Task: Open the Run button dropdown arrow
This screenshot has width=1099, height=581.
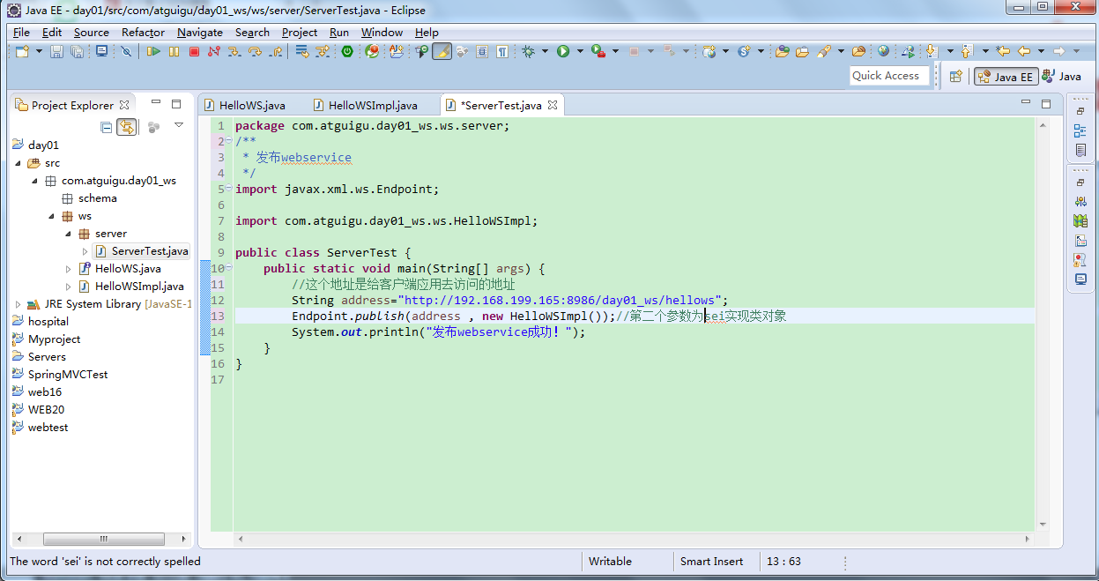Action: pyautogui.click(x=580, y=51)
